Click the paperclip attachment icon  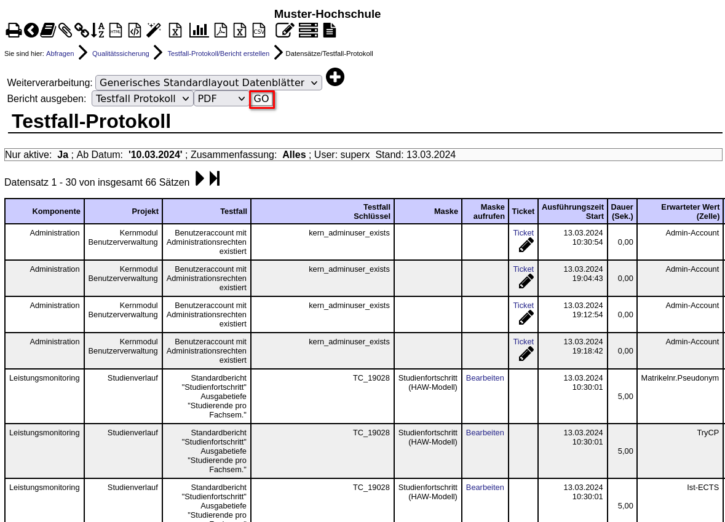tap(65, 30)
